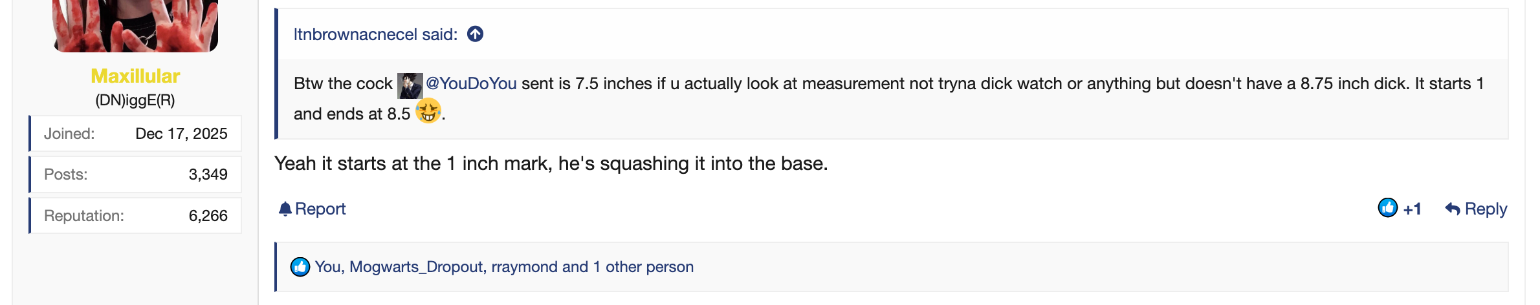1540x305 pixels.
Task: Click the Joined date Dec 17, 2025
Action: 181,134
